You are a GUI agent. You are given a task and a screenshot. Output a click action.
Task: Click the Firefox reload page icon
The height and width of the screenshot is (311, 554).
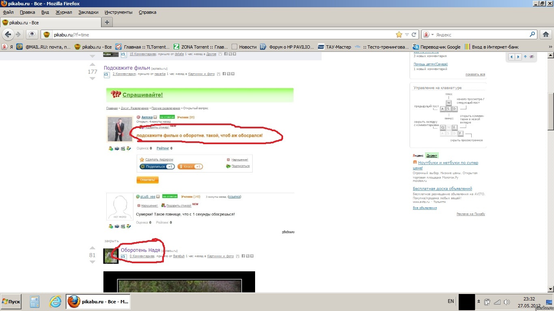[414, 35]
